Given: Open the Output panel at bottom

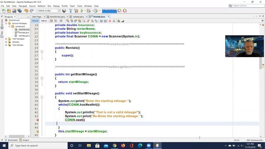Looking at the screenshot, I should tap(24, 140).
